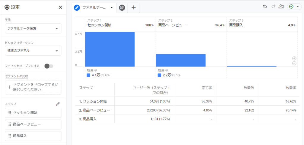Add a new tab with plus icon
This screenshot has width=304, height=145.
point(134,7)
